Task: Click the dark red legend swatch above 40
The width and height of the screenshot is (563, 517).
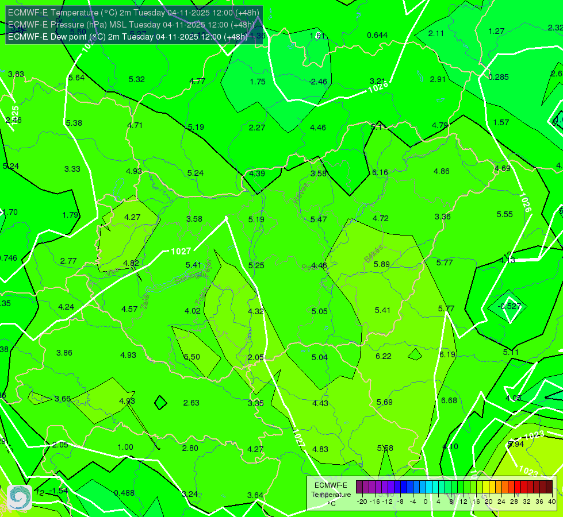Action: [x=549, y=487]
